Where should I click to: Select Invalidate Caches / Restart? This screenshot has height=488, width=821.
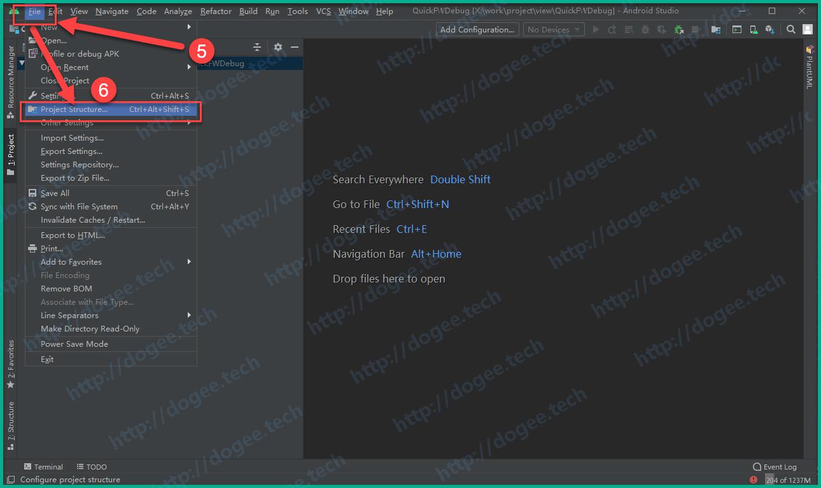click(x=111, y=220)
